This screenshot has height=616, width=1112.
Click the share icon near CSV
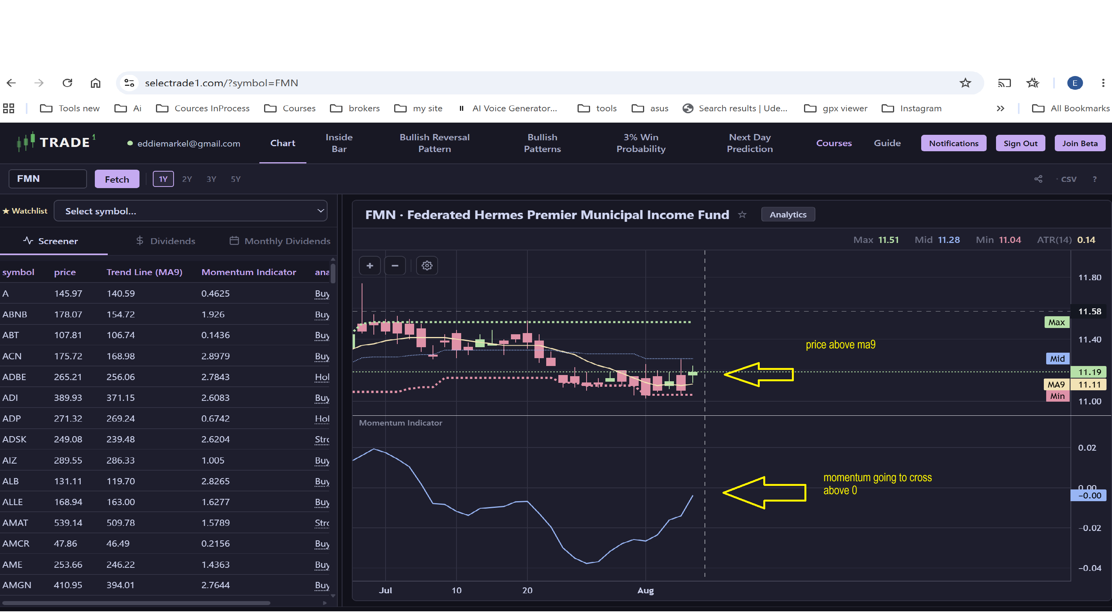click(x=1038, y=179)
